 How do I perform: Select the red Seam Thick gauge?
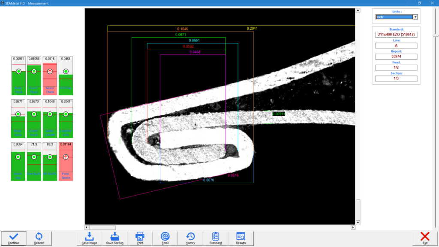(x=50, y=75)
